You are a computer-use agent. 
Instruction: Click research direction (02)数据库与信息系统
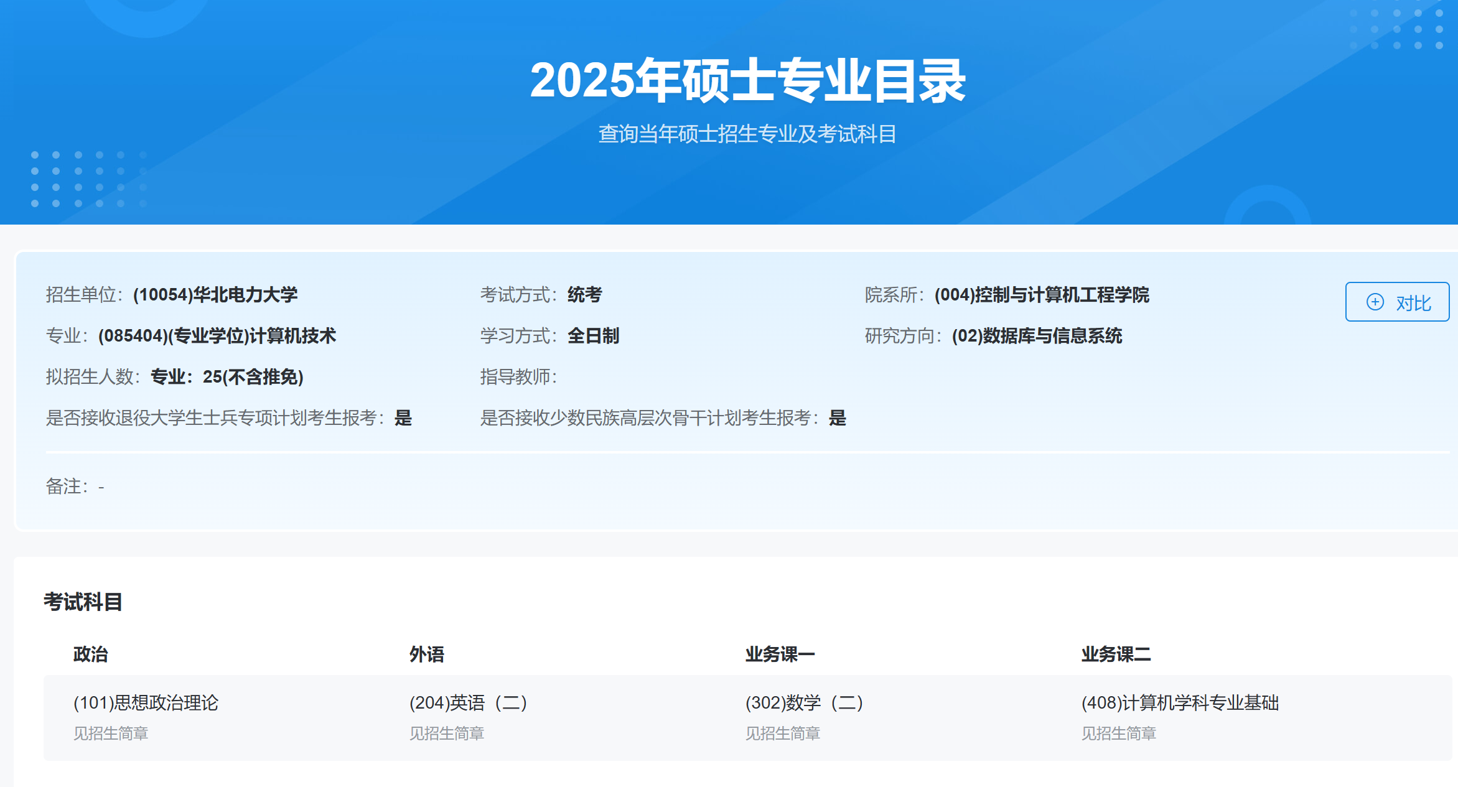point(1037,335)
